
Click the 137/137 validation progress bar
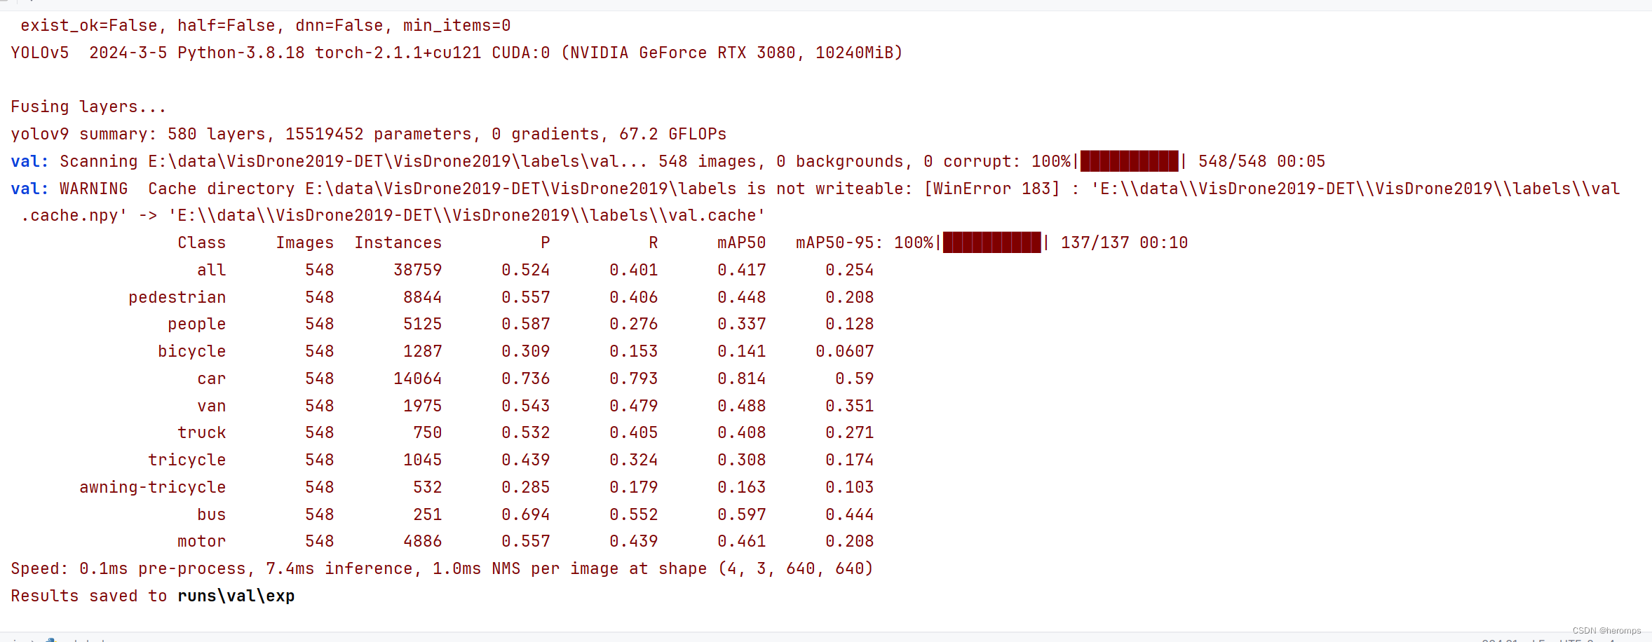coord(991,243)
